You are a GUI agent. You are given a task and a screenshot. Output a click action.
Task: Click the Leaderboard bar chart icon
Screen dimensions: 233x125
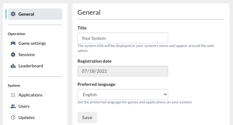pos(13,66)
